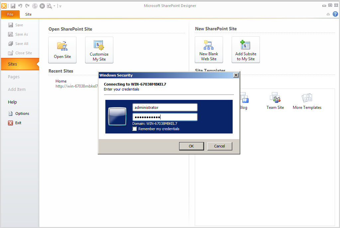The image size is (340, 228).
Task: Click the Connecting to WIN-67038MBKEL7 heading
Action: pyautogui.click(x=135, y=84)
